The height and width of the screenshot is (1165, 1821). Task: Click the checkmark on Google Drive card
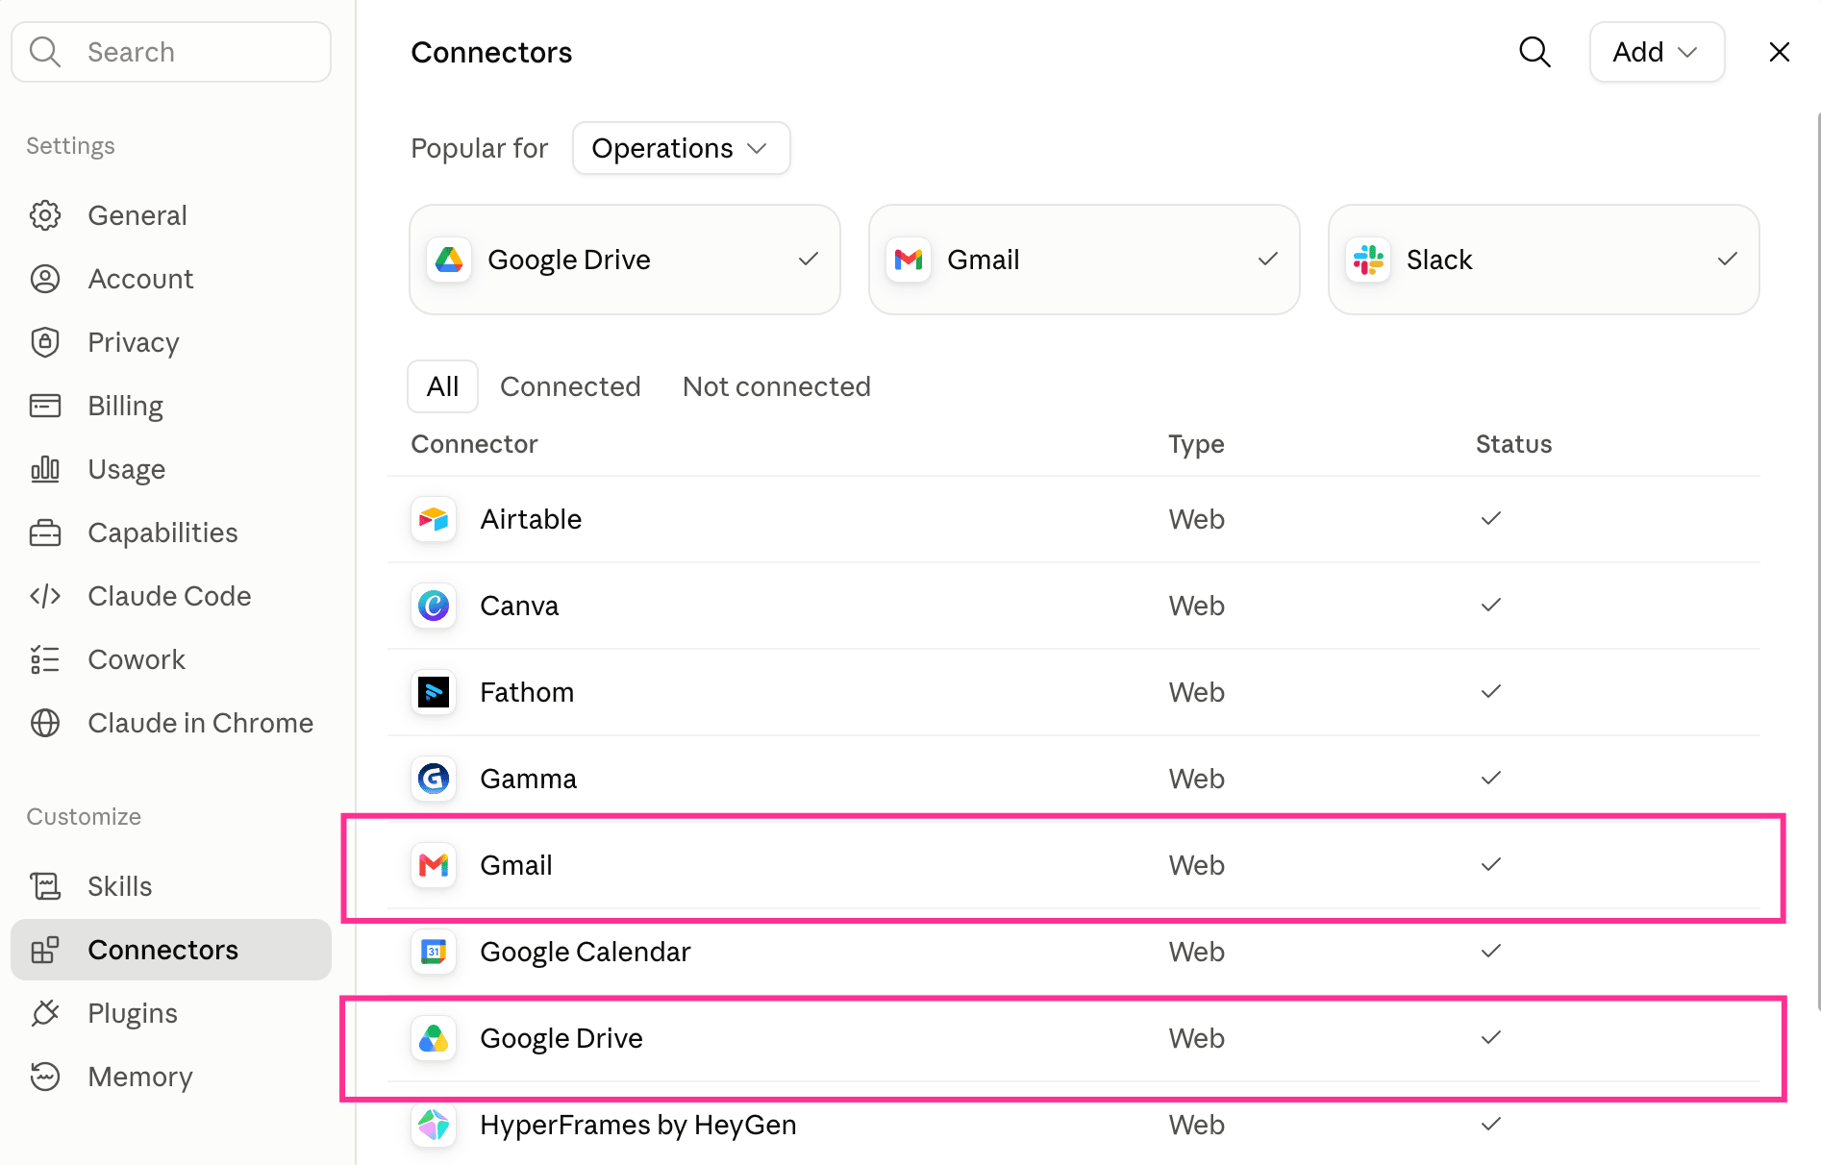tap(809, 259)
